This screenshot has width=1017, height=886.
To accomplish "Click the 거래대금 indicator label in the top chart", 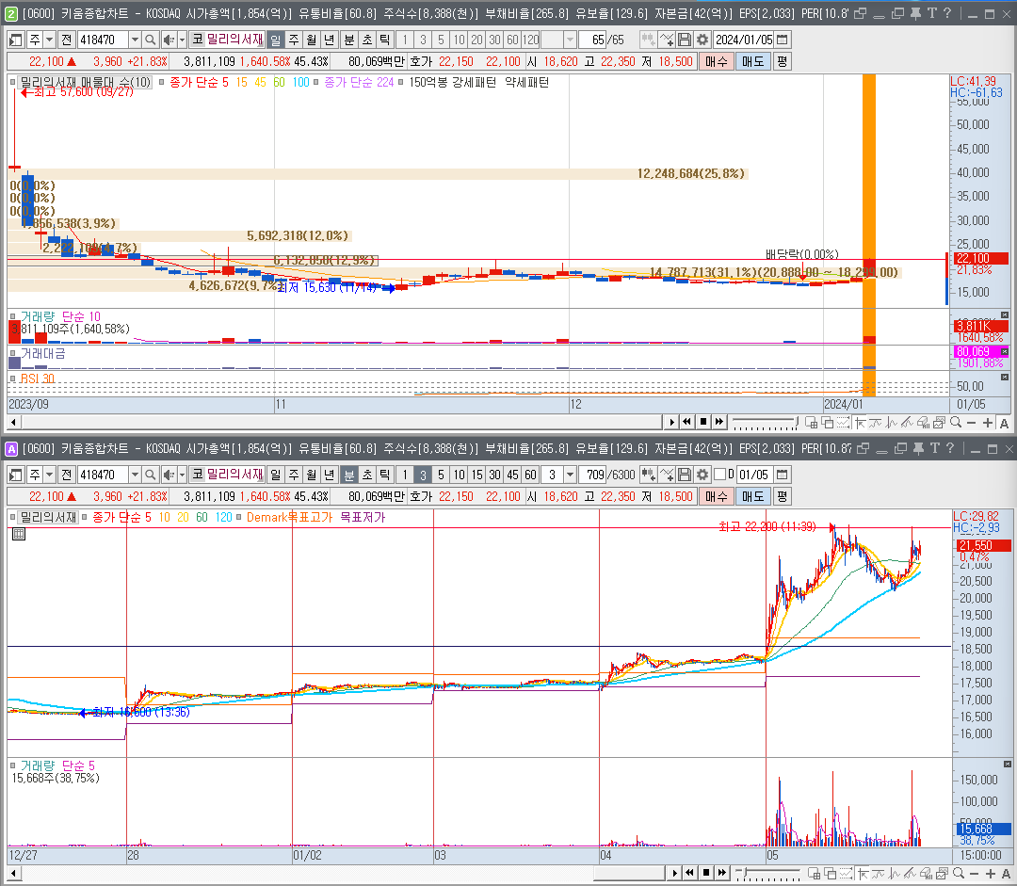I will point(42,353).
